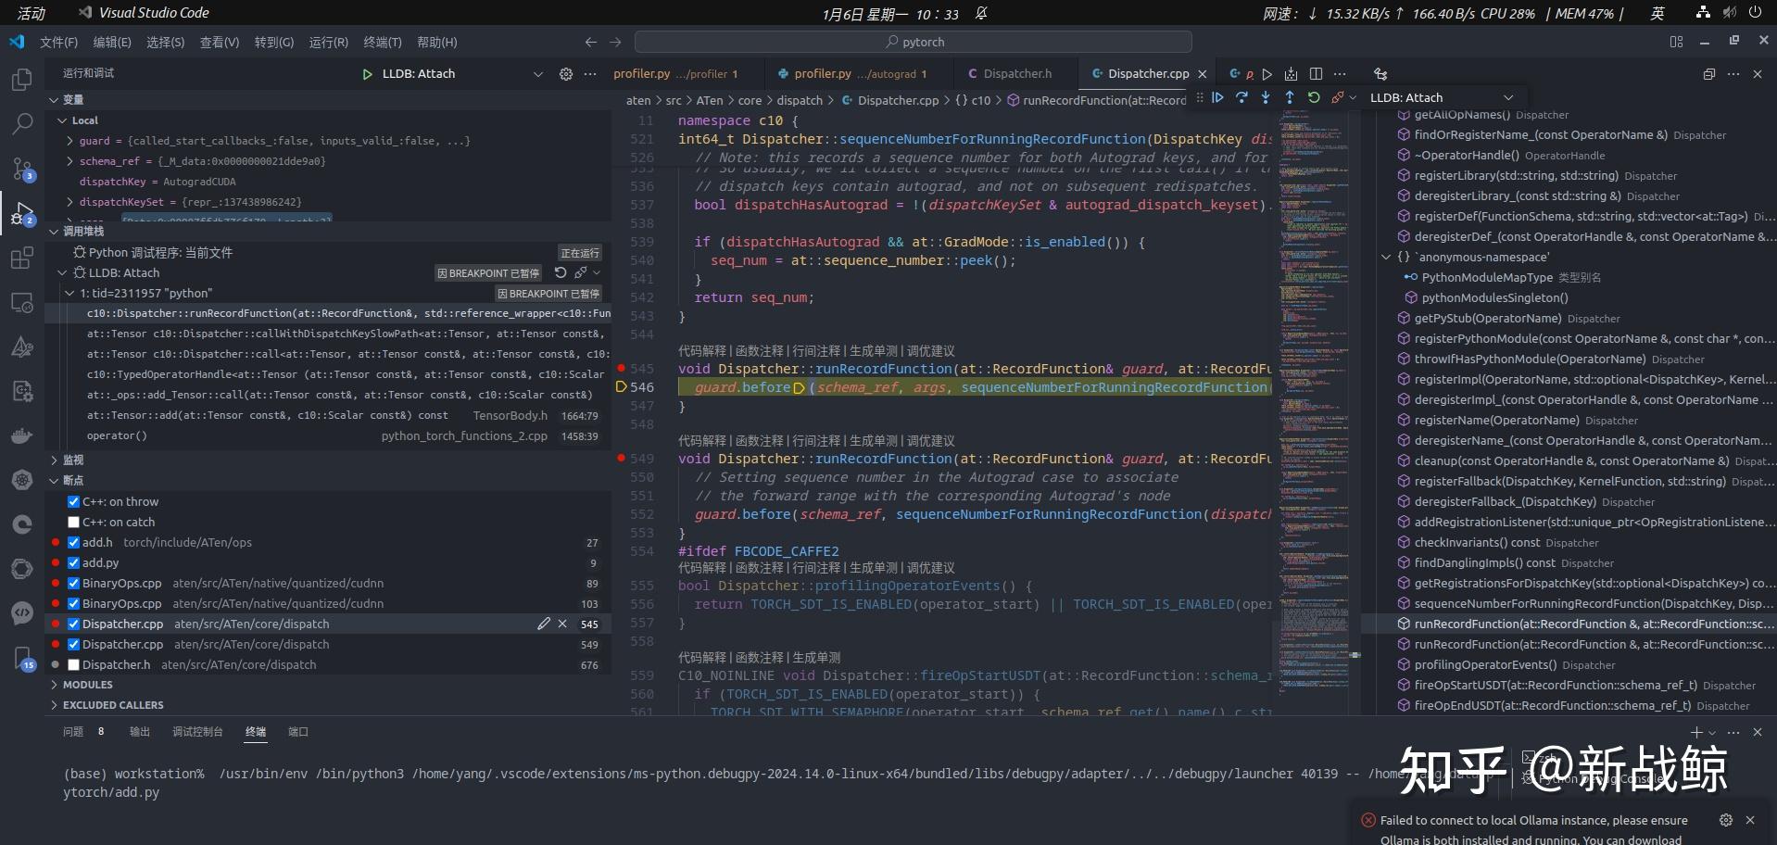Switch to the 调试控制台 panel
The image size is (1777, 845).
tap(197, 732)
